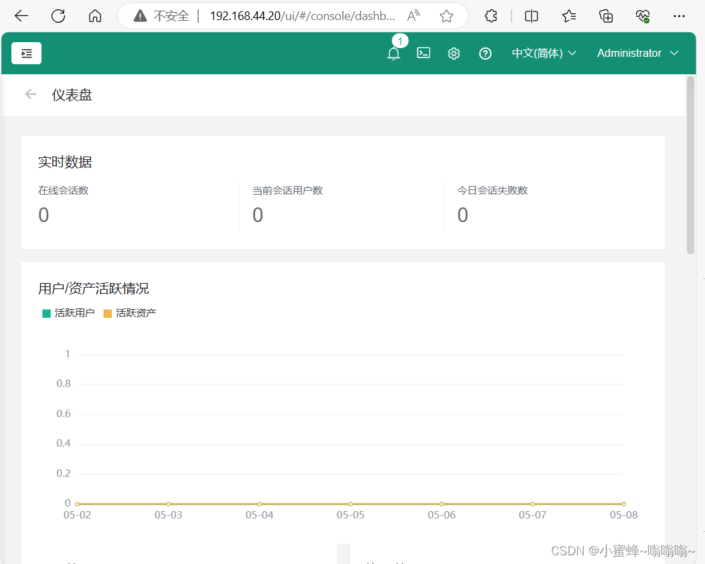This screenshot has width=705, height=564.
Task: Open the favorites list
Action: (x=569, y=16)
